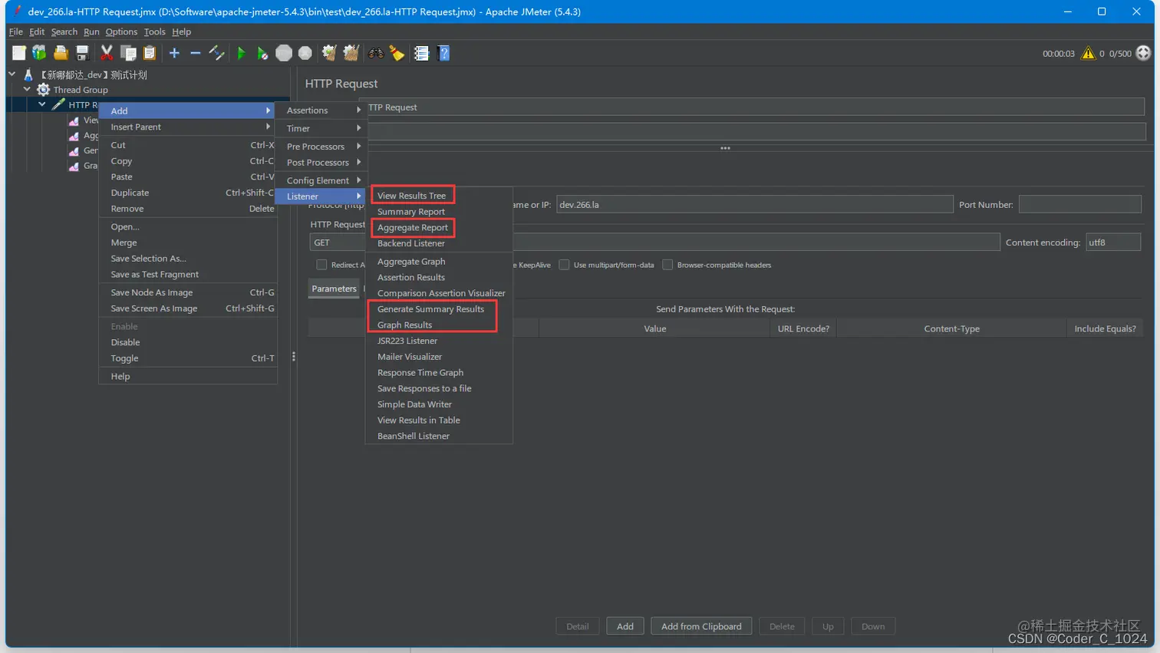Viewport: 1160px width, 653px height.
Task: Choose Response Time Graph listener
Action: pyautogui.click(x=420, y=373)
